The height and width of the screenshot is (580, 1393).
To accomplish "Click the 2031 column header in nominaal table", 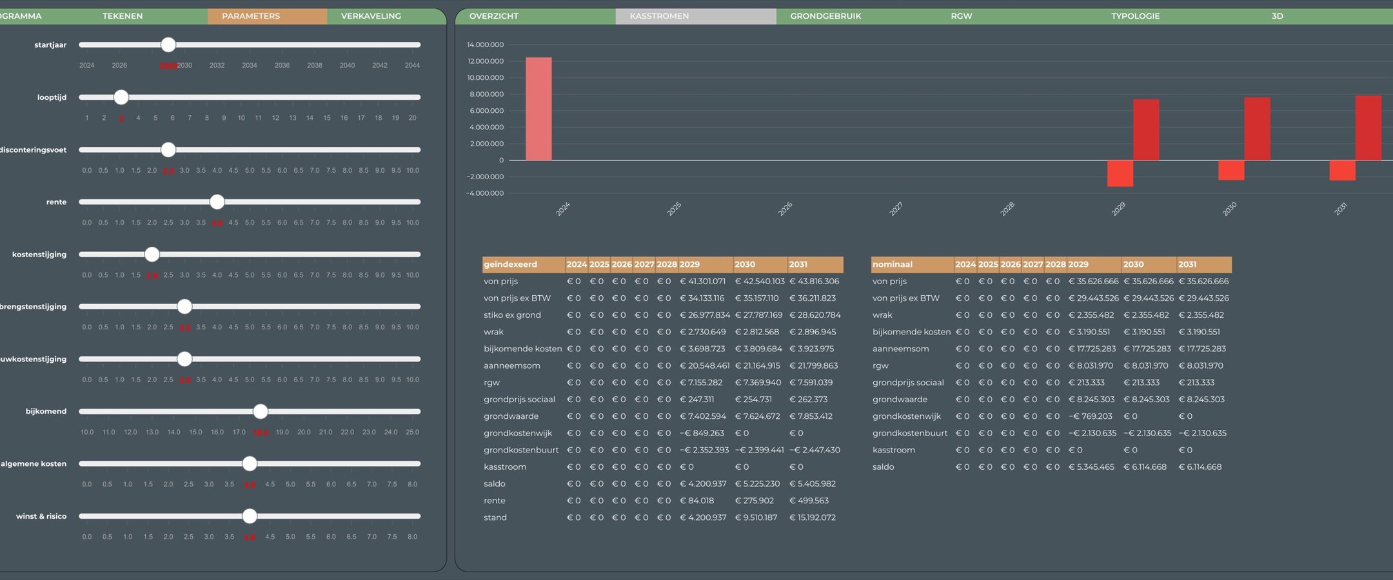I will (x=1204, y=264).
